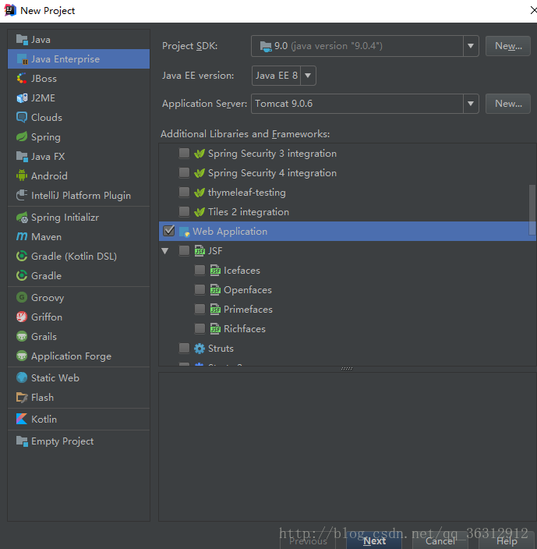Select the Java FX icon

(x=22, y=157)
